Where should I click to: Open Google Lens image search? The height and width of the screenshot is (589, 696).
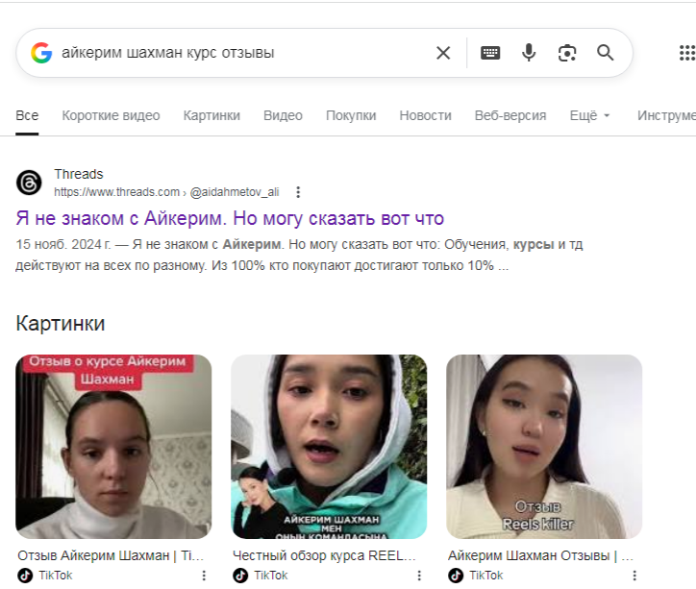(567, 53)
